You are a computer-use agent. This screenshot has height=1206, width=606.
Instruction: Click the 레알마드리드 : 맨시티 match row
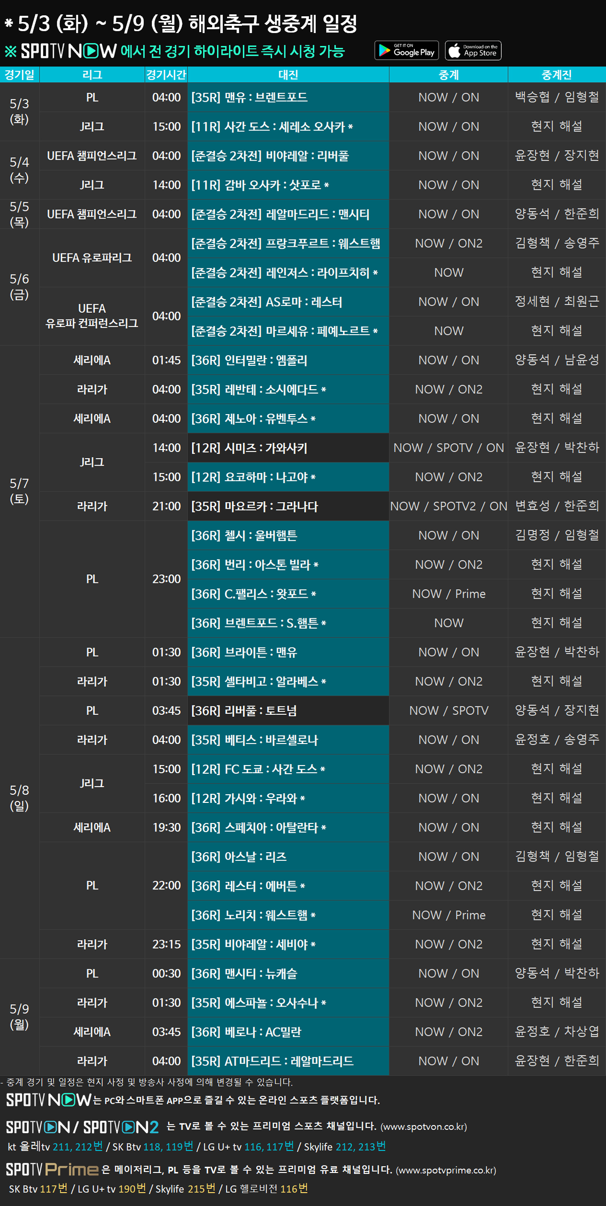[288, 214]
